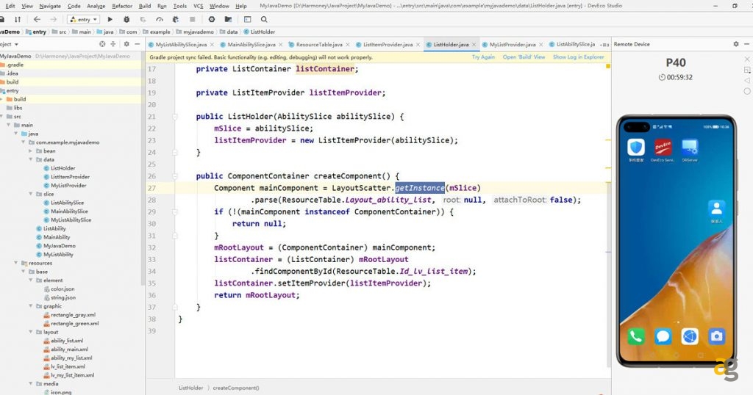Open search everywhere magnifier icon
The height and width of the screenshot is (395, 753).
pos(264,20)
